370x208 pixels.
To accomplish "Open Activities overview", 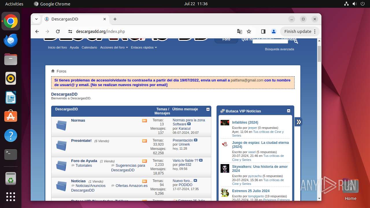I will 14,4.
